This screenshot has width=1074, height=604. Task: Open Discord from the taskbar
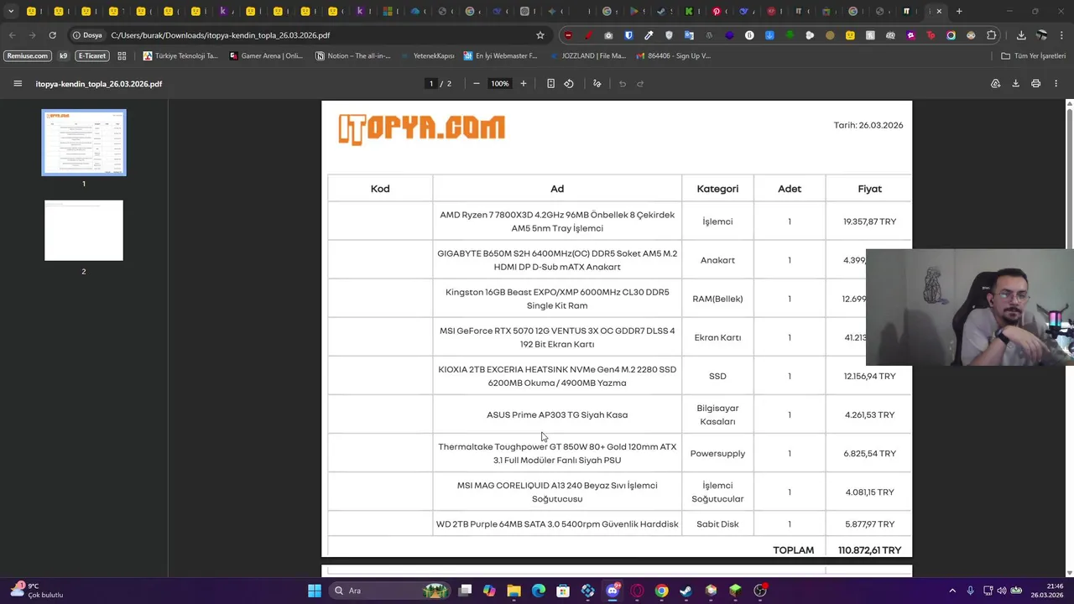[x=613, y=591]
